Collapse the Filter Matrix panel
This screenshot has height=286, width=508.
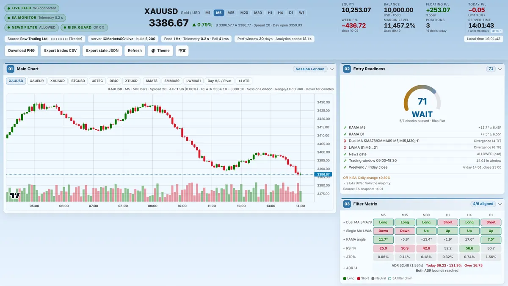[x=500, y=204]
